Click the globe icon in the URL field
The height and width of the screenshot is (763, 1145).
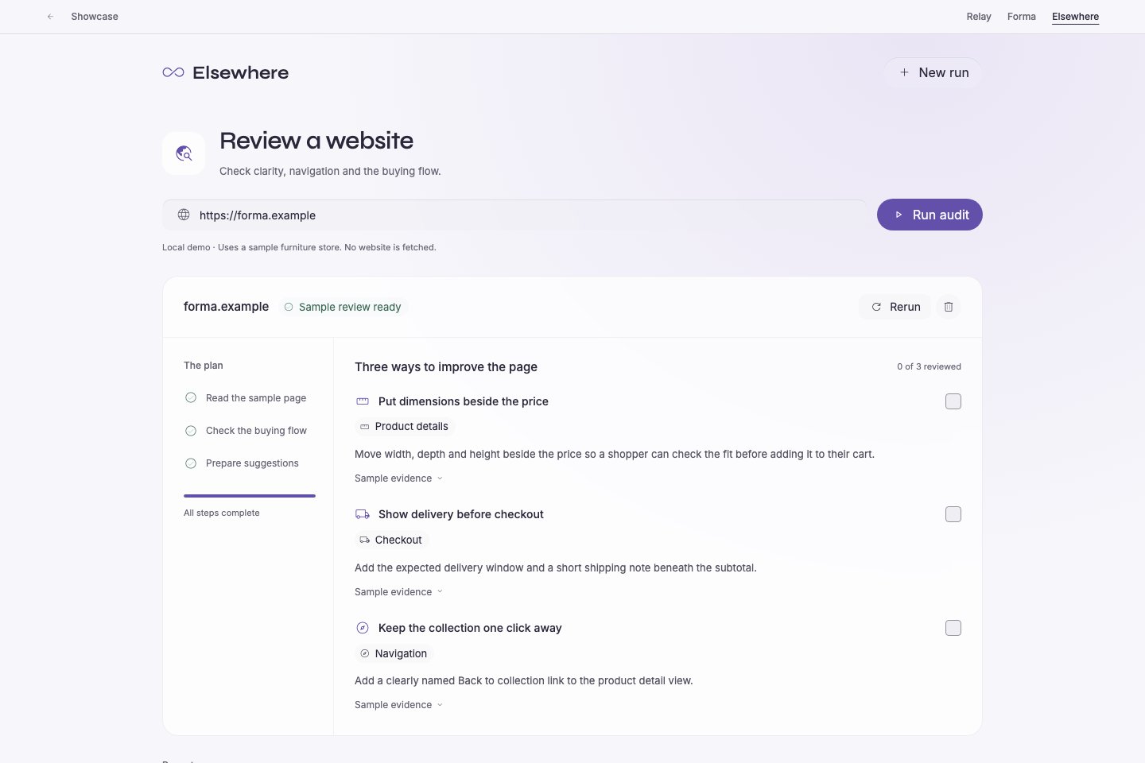(184, 215)
